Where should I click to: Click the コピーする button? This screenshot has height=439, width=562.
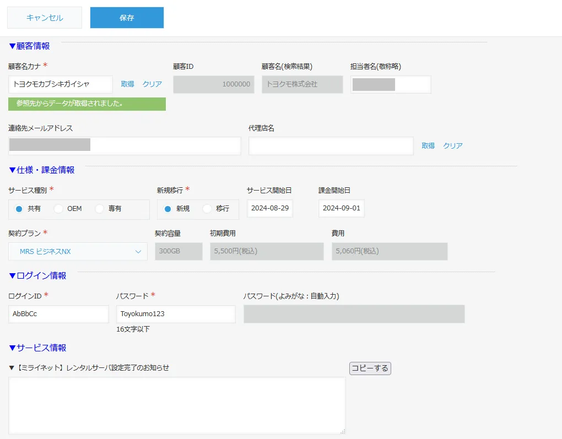(x=370, y=368)
